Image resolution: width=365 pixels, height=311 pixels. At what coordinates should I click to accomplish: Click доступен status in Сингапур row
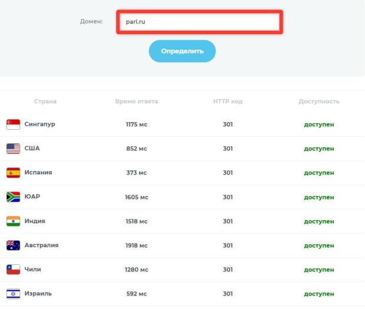pyautogui.click(x=319, y=125)
